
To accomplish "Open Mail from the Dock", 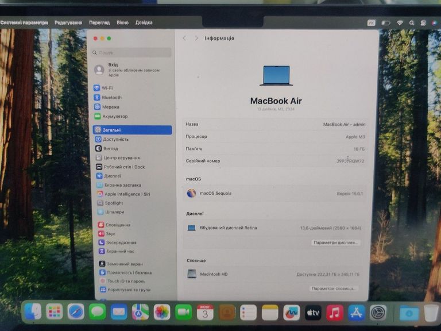I will point(119,312).
